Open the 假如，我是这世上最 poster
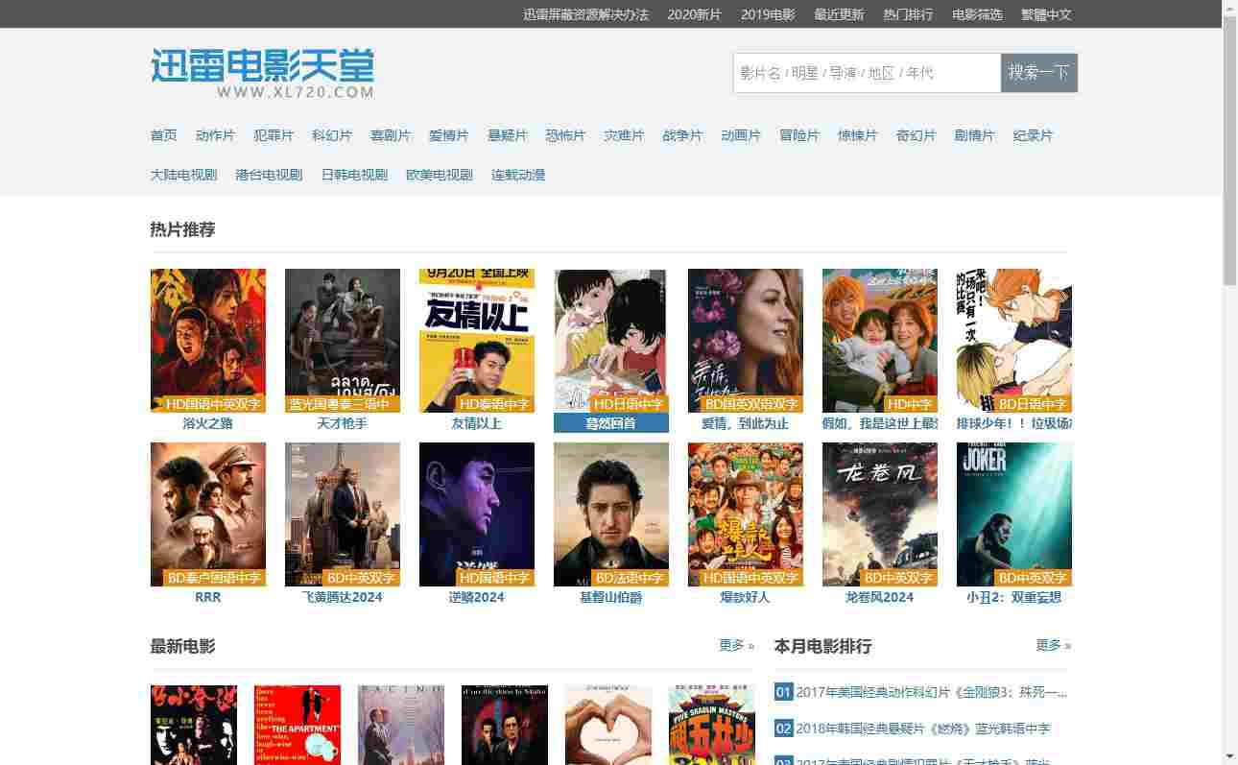 point(880,341)
